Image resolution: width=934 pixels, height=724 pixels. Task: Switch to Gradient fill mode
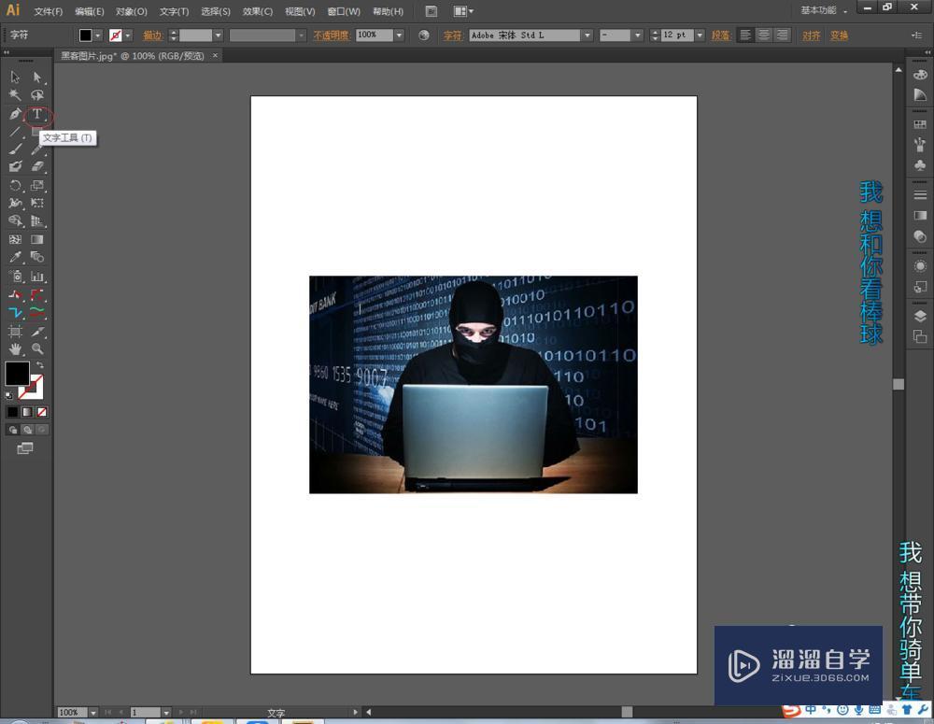(27, 412)
